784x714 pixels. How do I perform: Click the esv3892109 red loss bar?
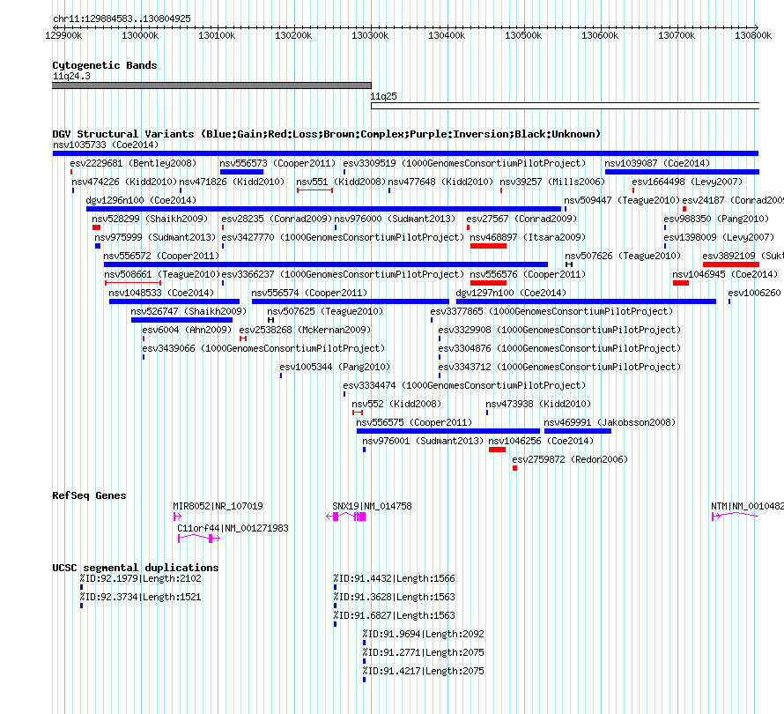[731, 264]
